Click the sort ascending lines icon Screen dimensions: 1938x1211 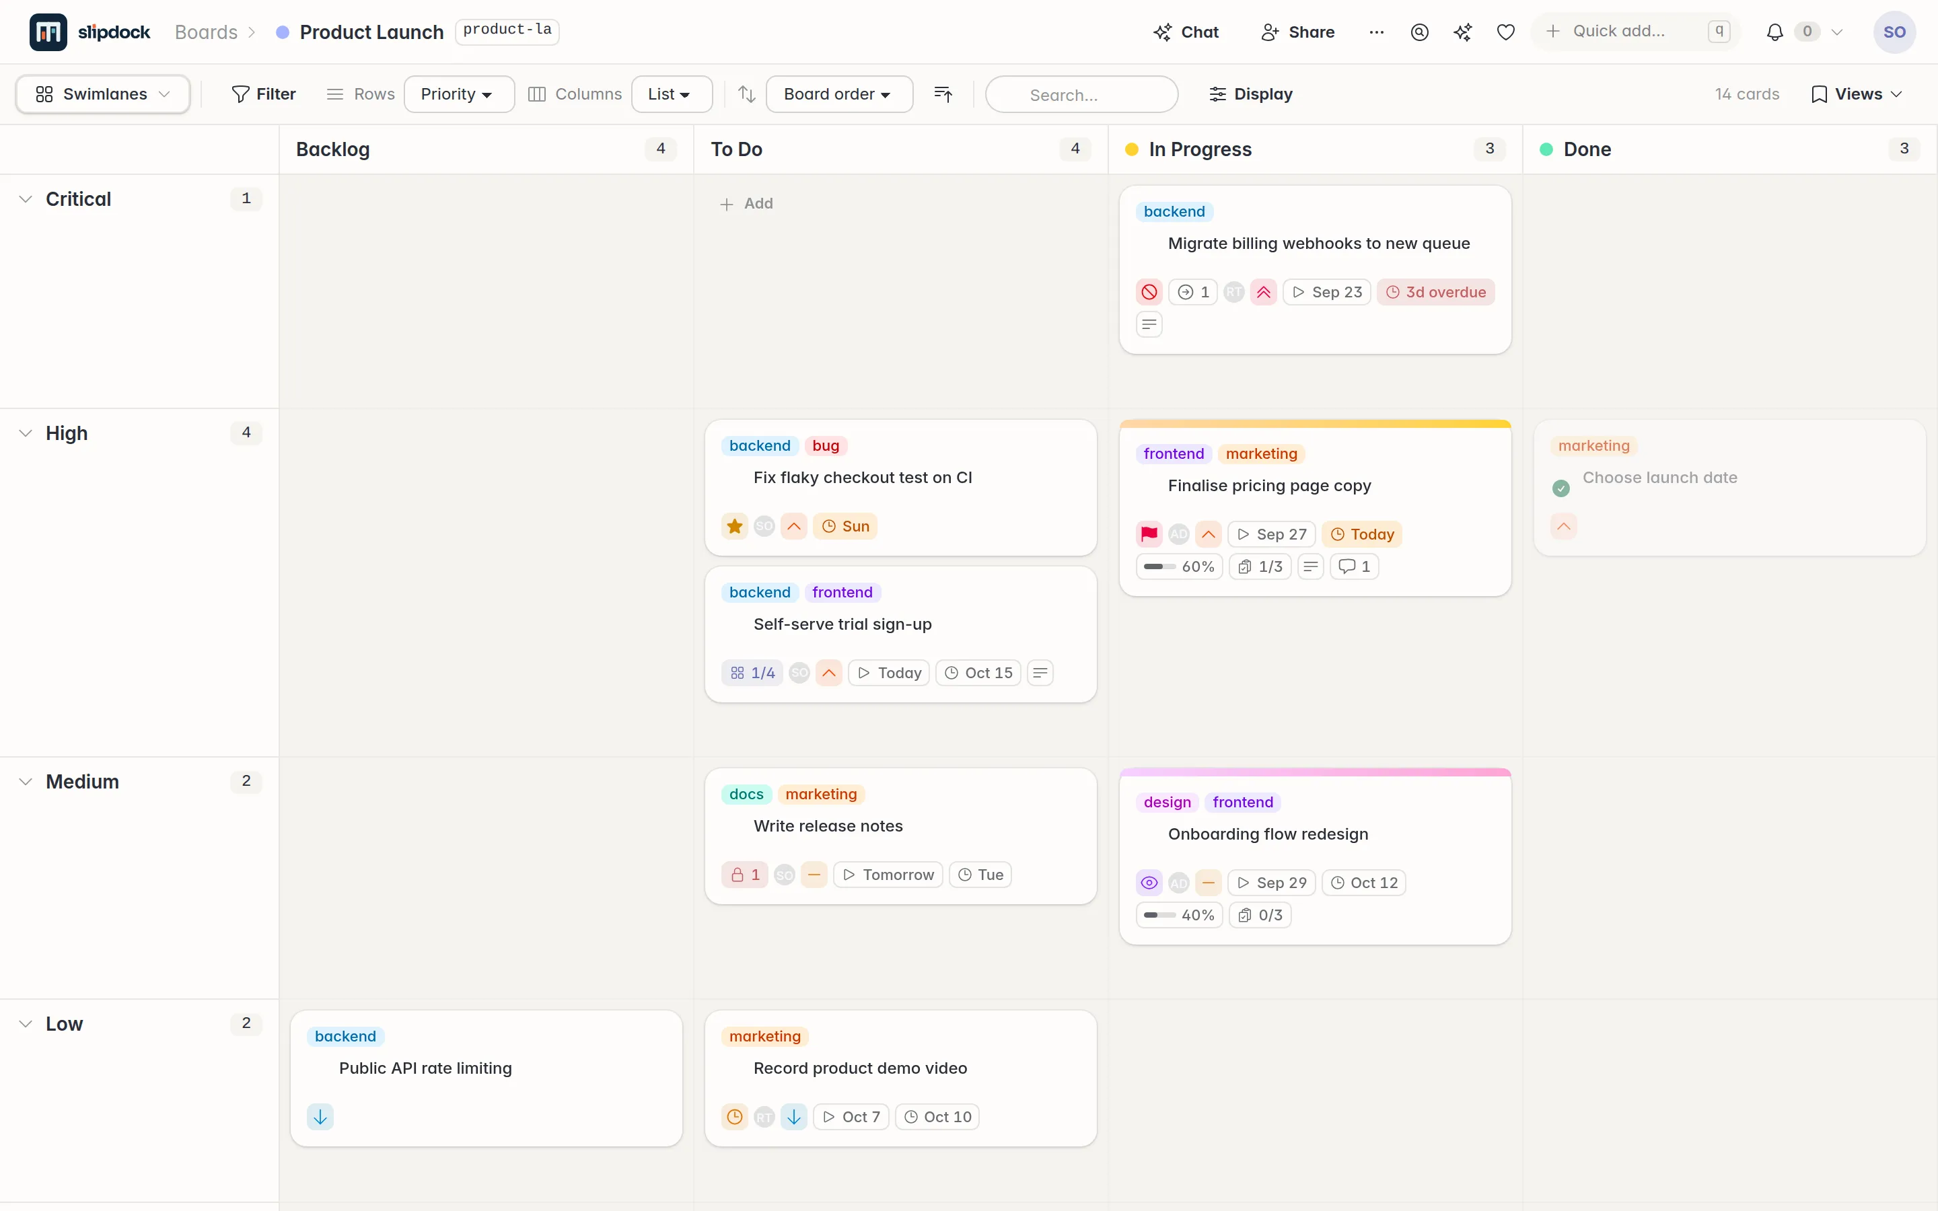[x=943, y=94]
